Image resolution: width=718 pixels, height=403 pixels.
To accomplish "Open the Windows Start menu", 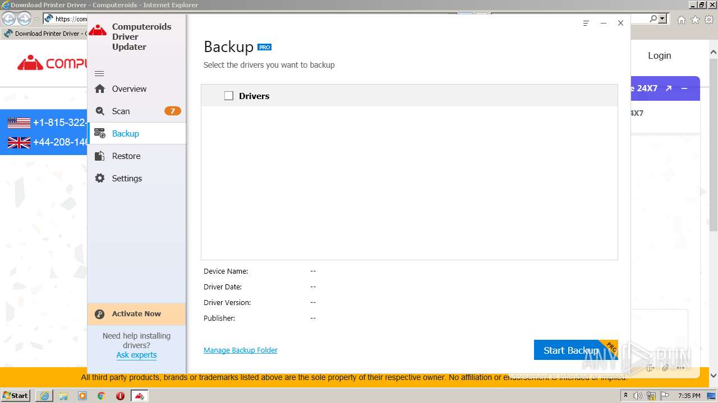I will [16, 395].
